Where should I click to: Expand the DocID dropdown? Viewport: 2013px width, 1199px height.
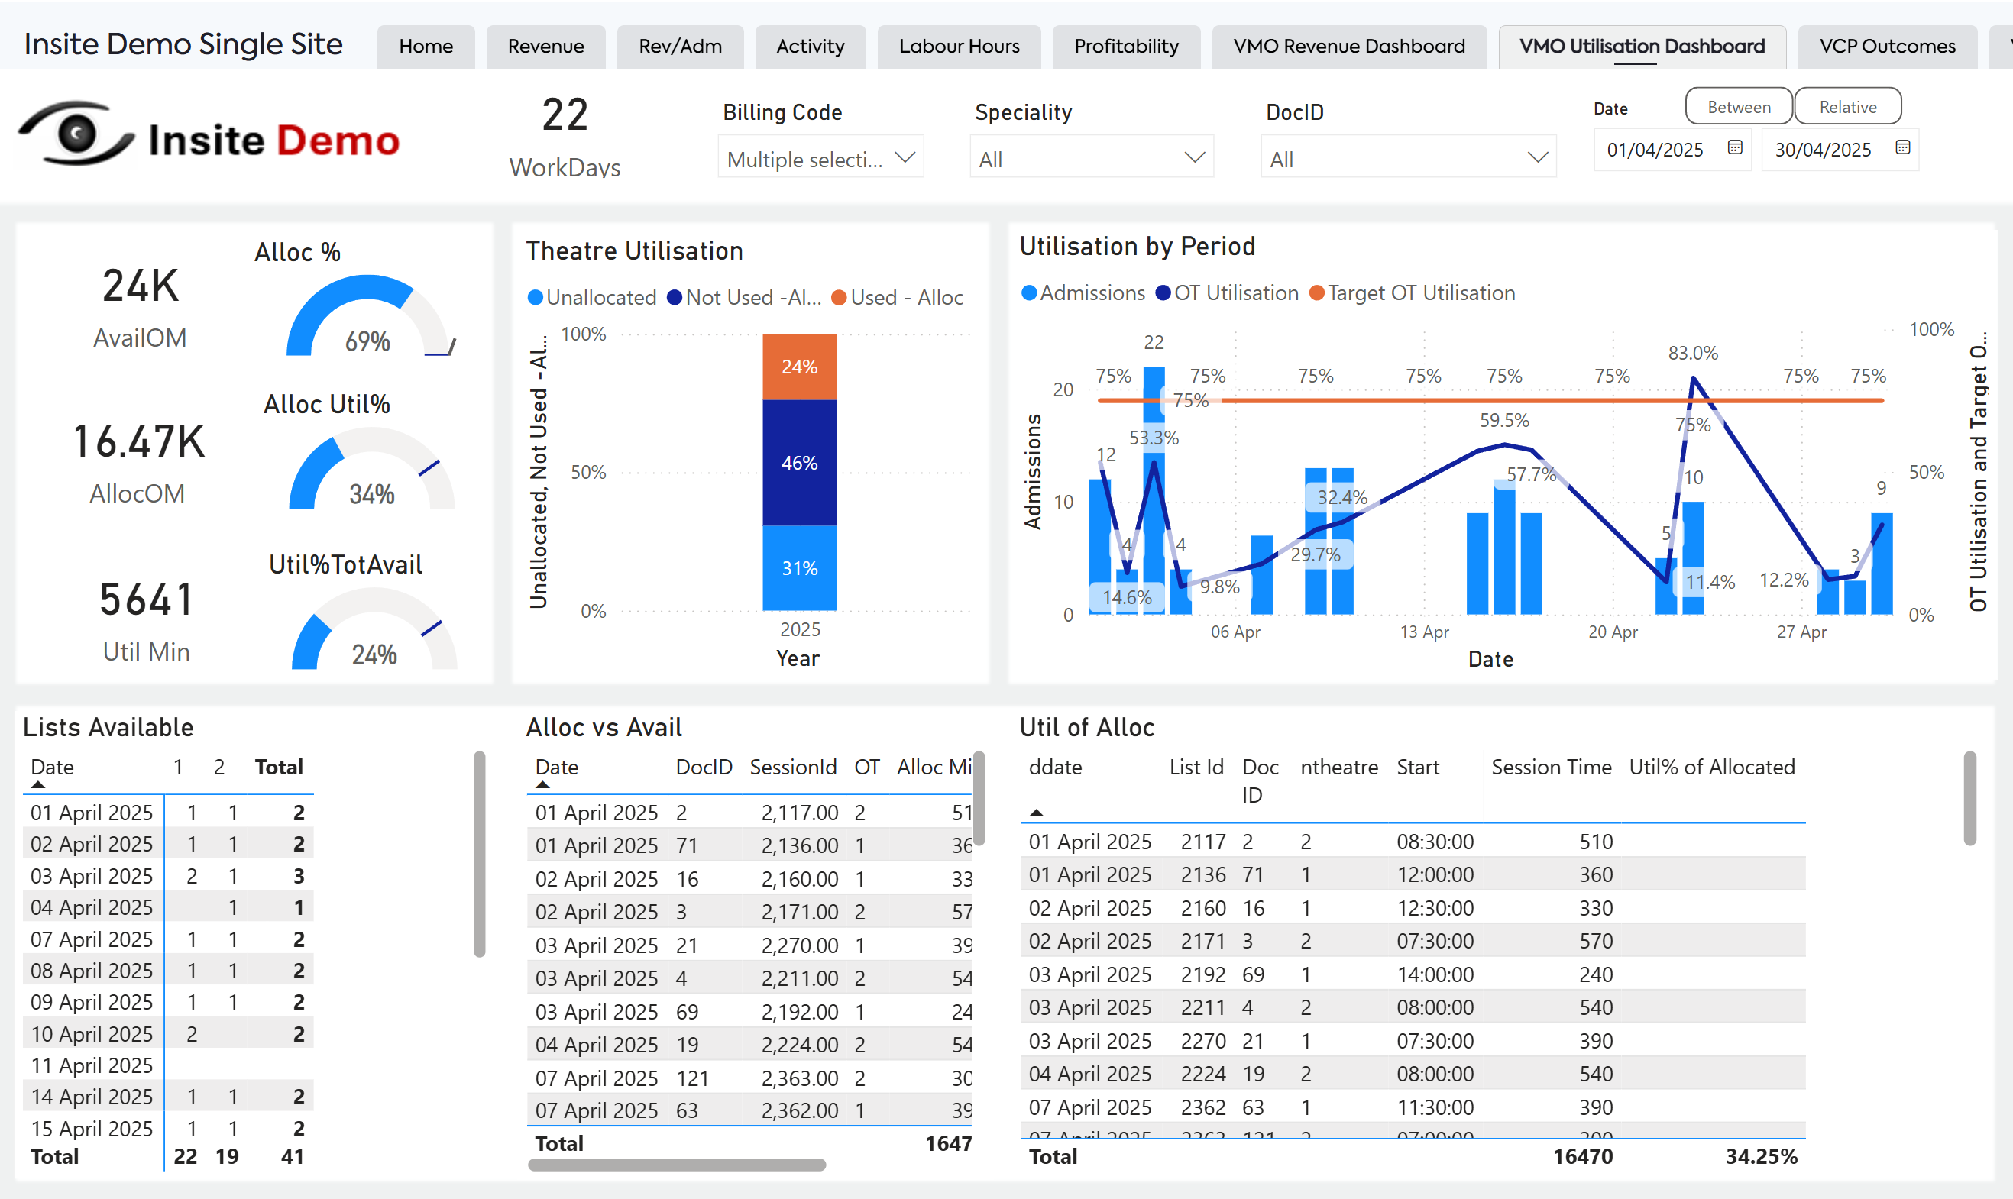click(1537, 157)
